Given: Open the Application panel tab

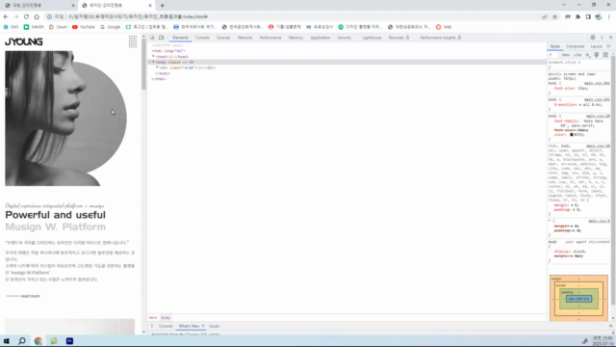Looking at the screenshot, I should pyautogui.click(x=321, y=38).
